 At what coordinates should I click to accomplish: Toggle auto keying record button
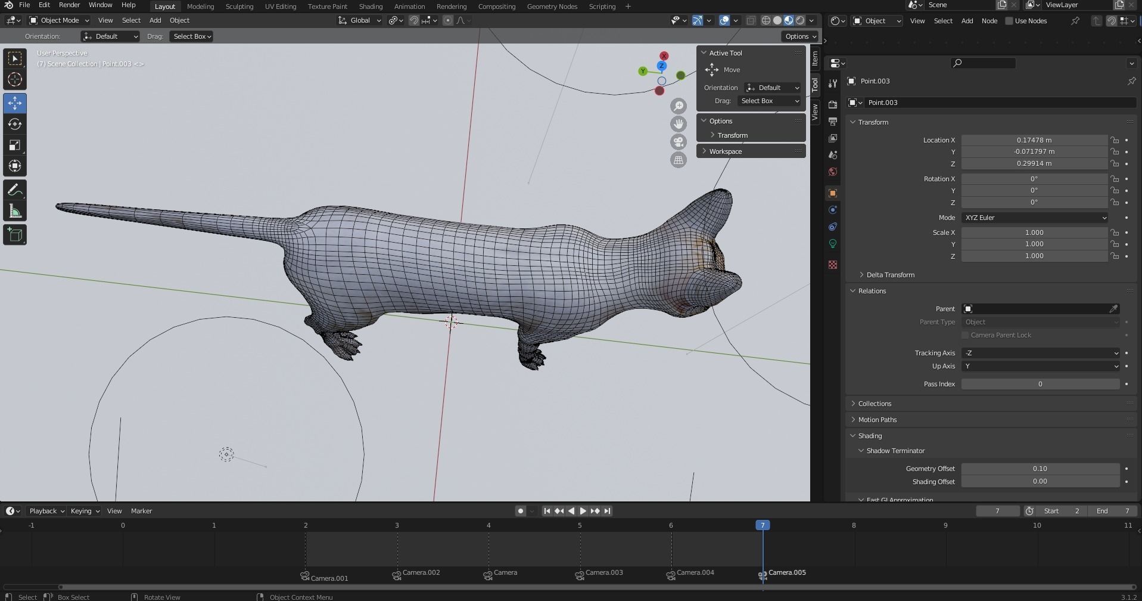(521, 511)
